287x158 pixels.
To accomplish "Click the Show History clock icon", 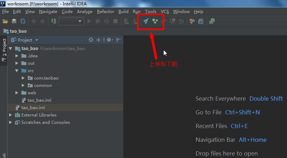I will coord(172,21).
